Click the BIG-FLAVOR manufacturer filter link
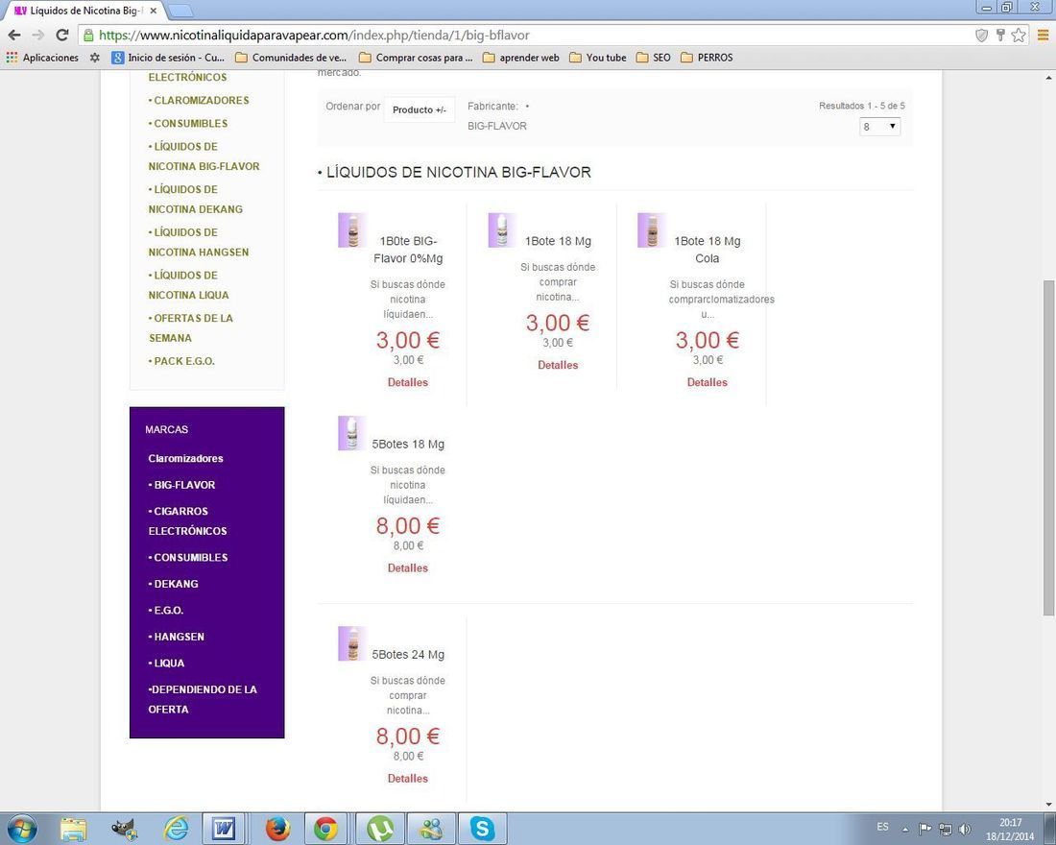Screen dimensions: 1056x845 coord(497,126)
